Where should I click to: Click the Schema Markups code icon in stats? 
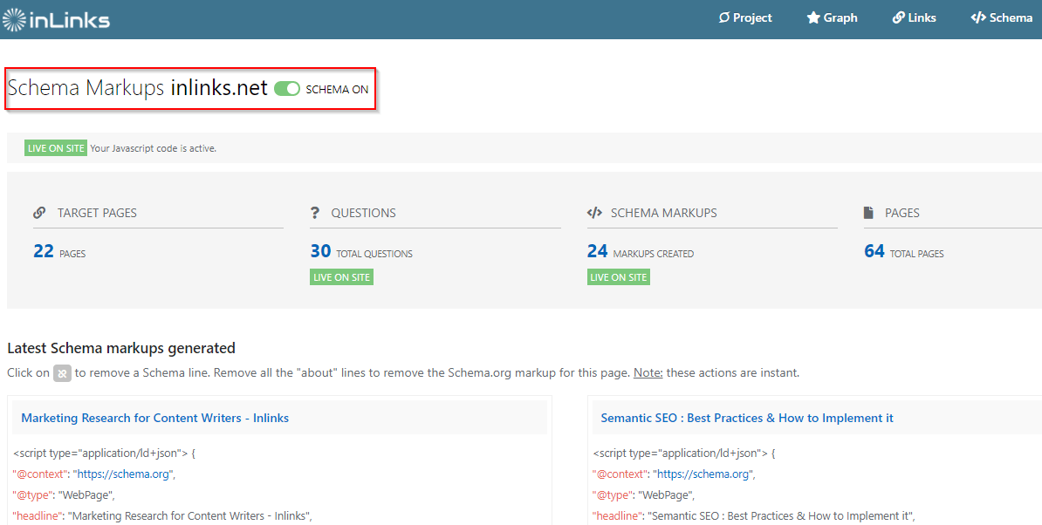pos(594,213)
